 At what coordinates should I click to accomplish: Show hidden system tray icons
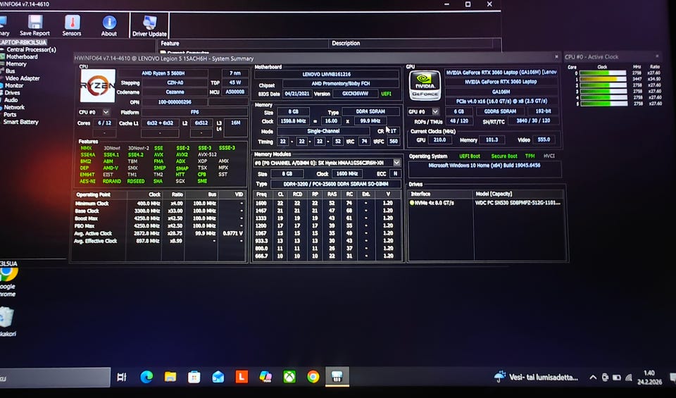[593, 378]
